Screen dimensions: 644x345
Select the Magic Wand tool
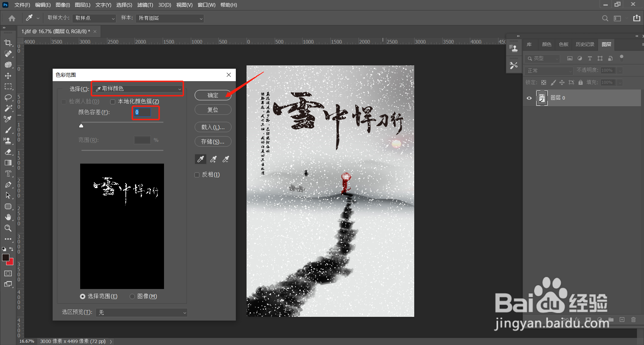8,108
